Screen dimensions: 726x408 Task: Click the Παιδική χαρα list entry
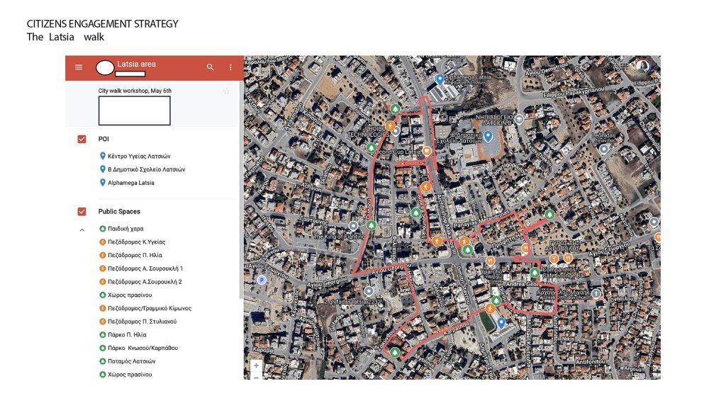[x=125, y=229]
